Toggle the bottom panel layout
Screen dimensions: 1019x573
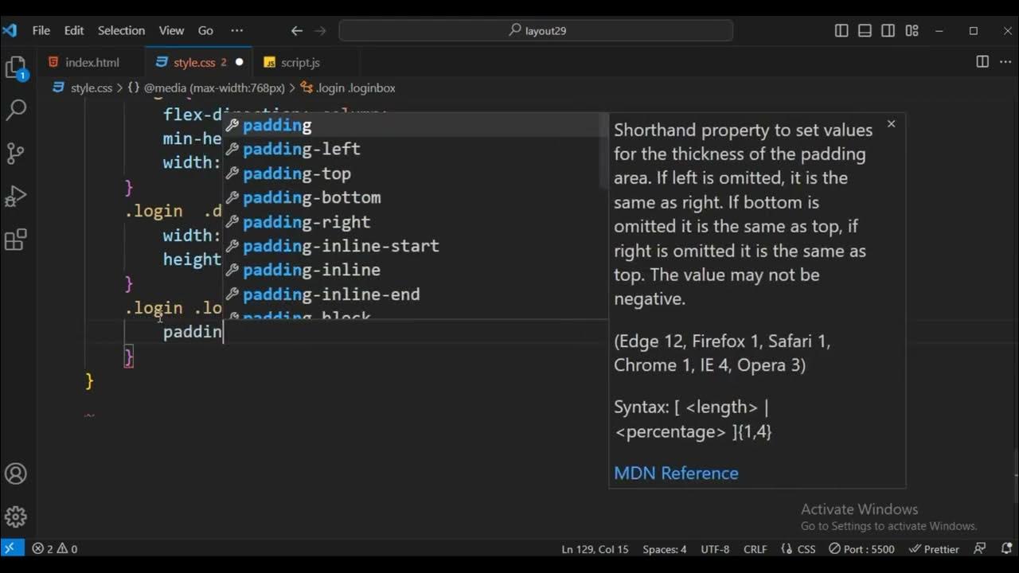tap(865, 31)
